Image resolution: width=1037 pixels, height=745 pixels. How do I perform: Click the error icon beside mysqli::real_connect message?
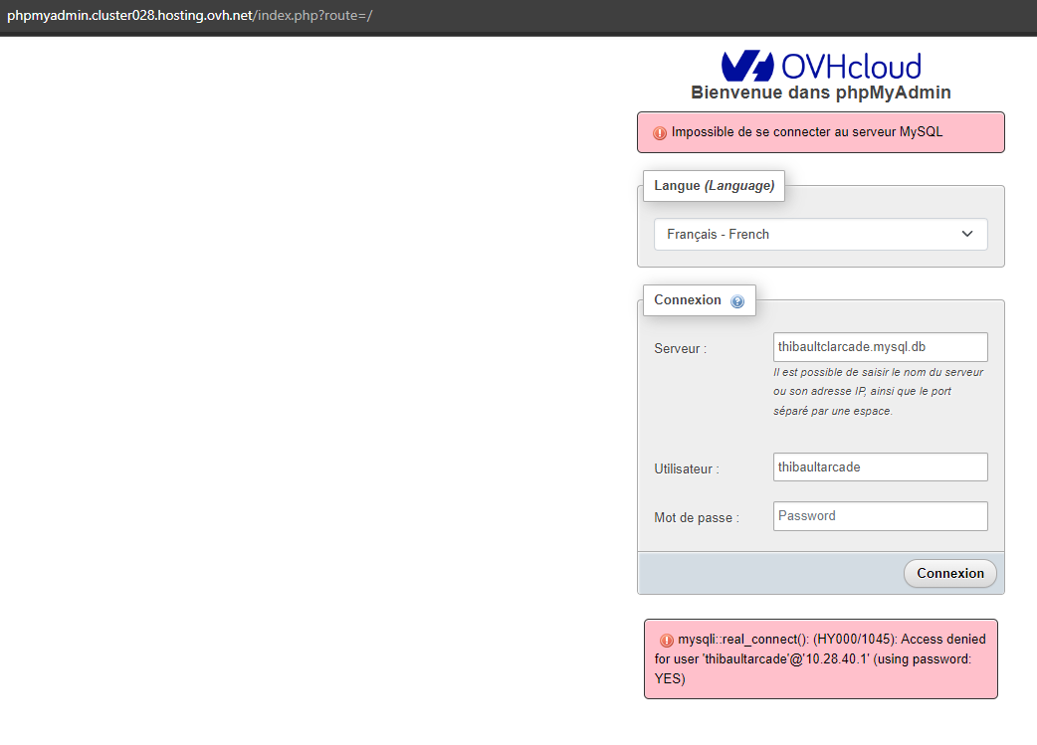[666, 640]
